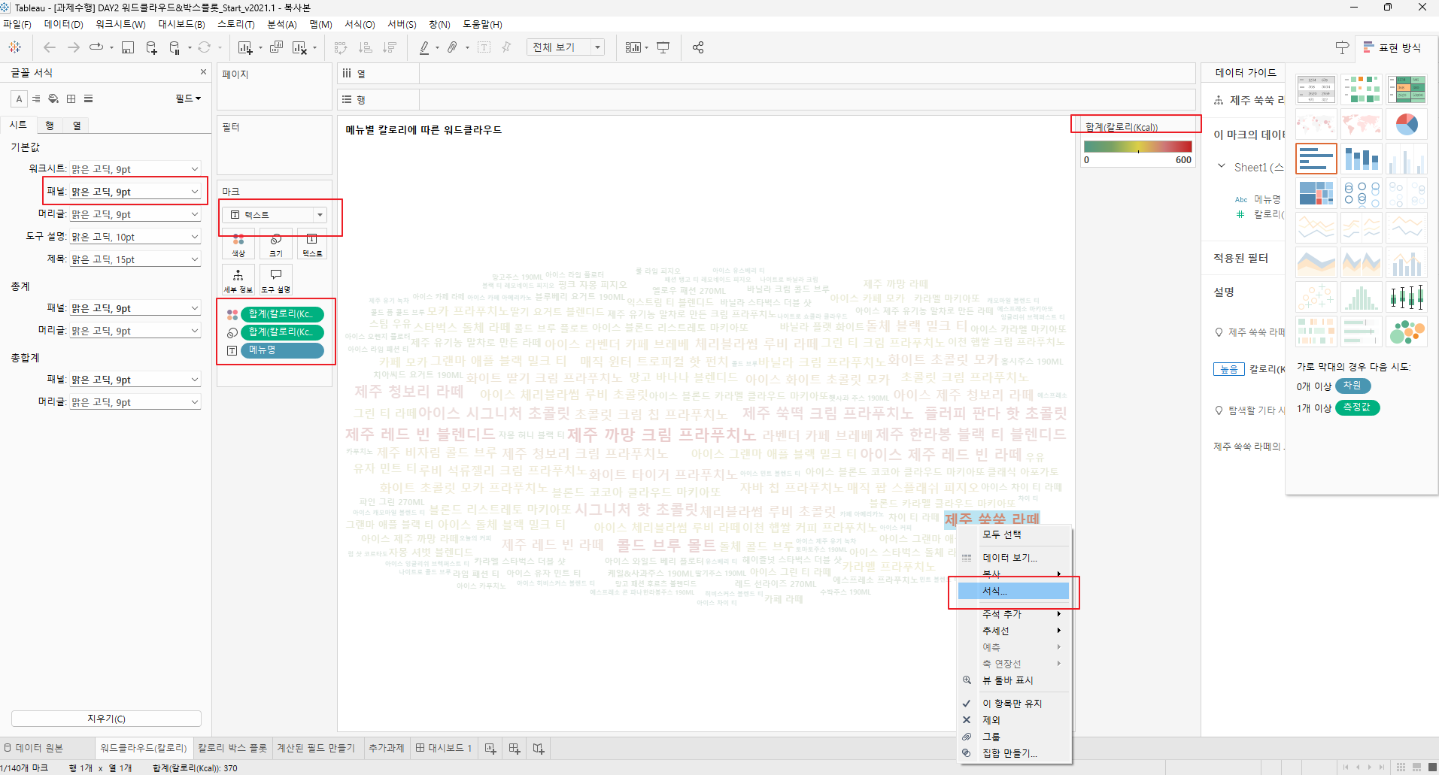Clear sheet toolbar icon

(299, 47)
